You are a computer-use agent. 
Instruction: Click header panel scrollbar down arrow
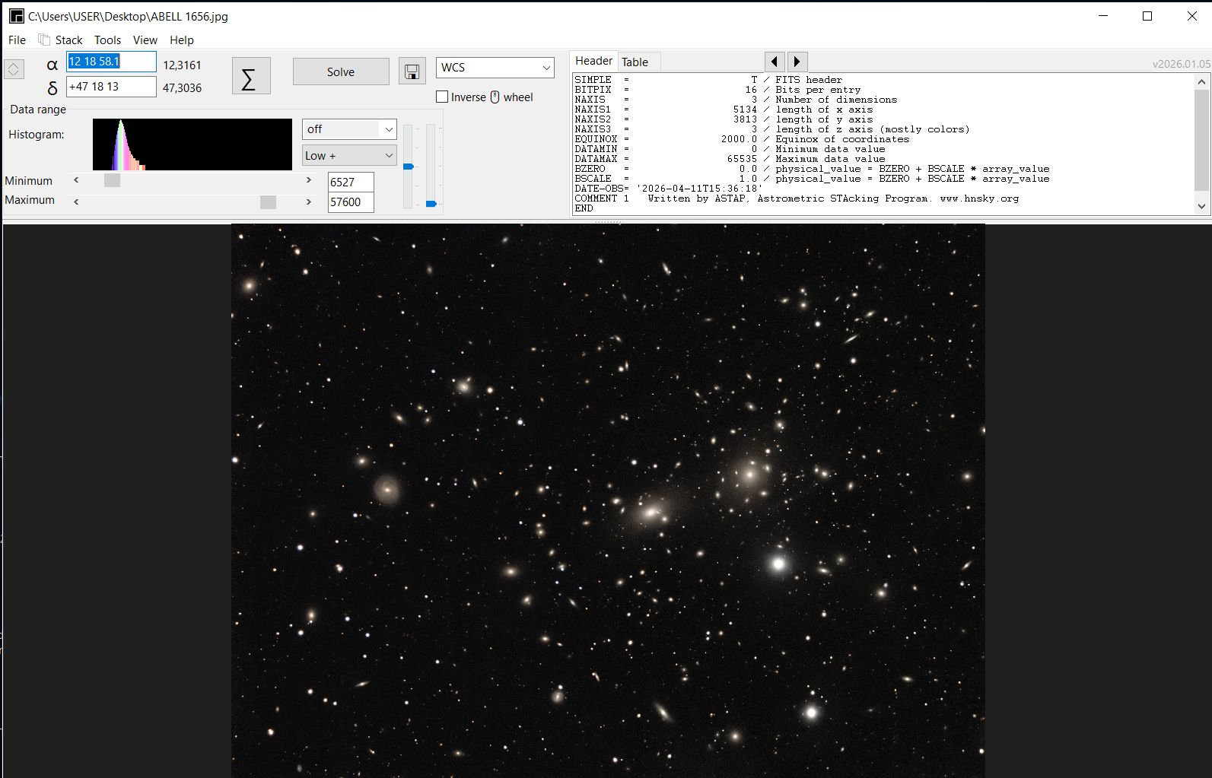(x=1201, y=206)
